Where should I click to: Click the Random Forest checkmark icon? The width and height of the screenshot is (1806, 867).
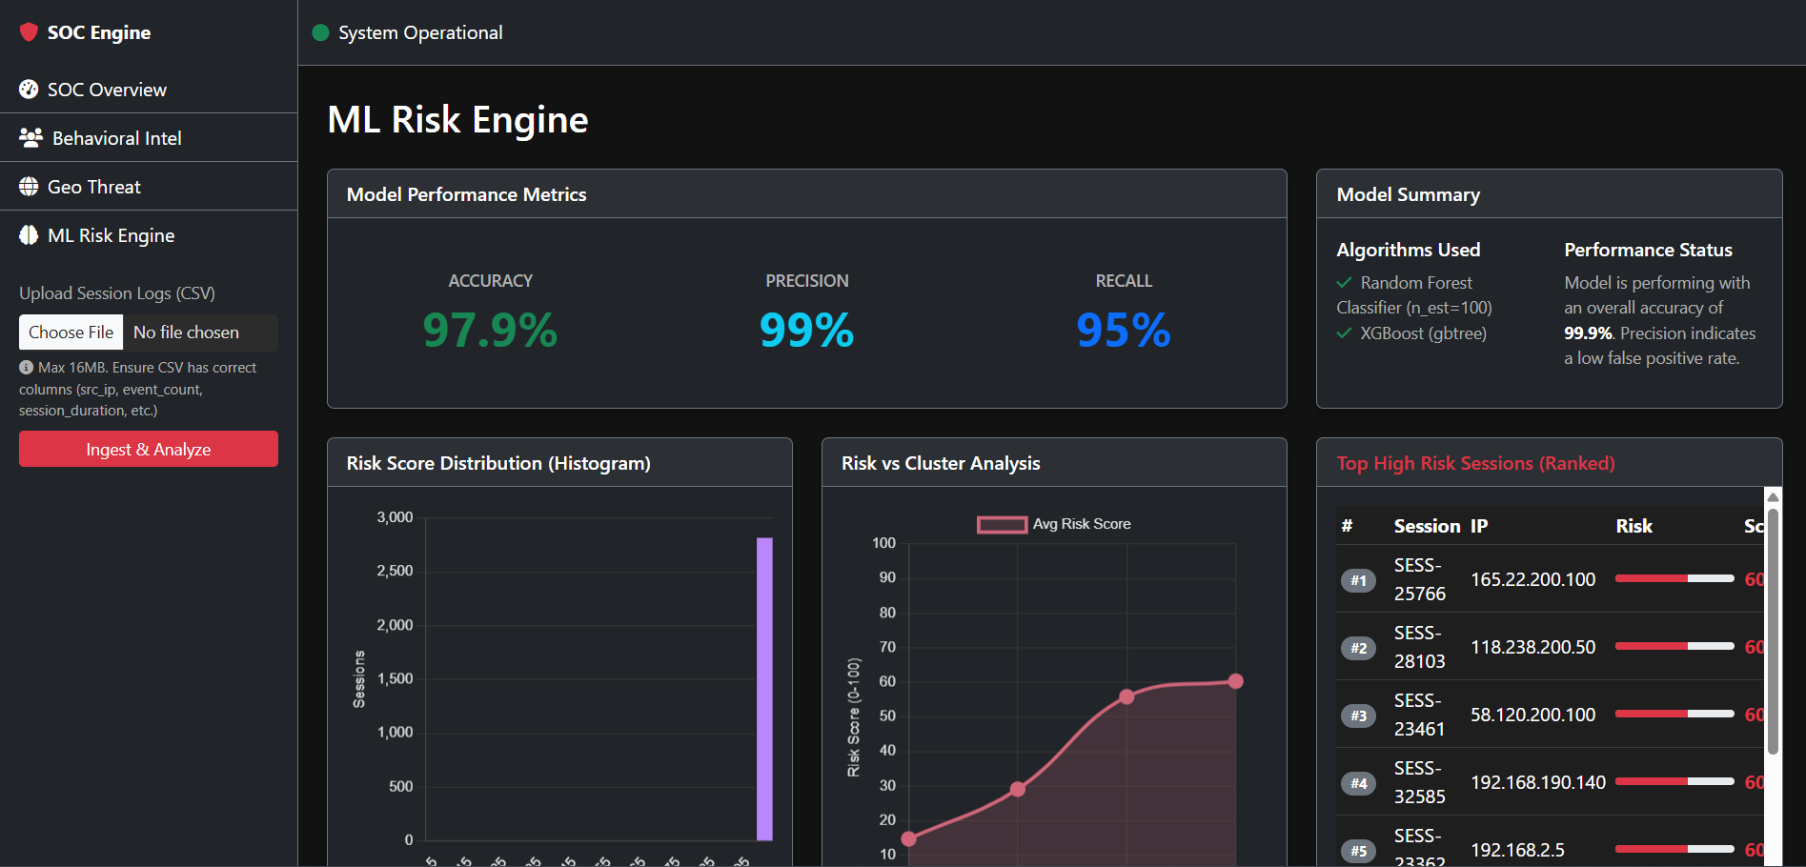[x=1344, y=282]
